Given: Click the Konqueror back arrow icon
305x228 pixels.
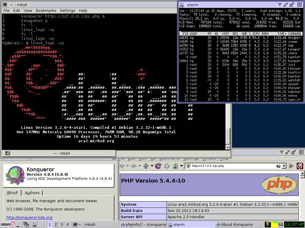Looking at the screenshot, I should 122,166.
